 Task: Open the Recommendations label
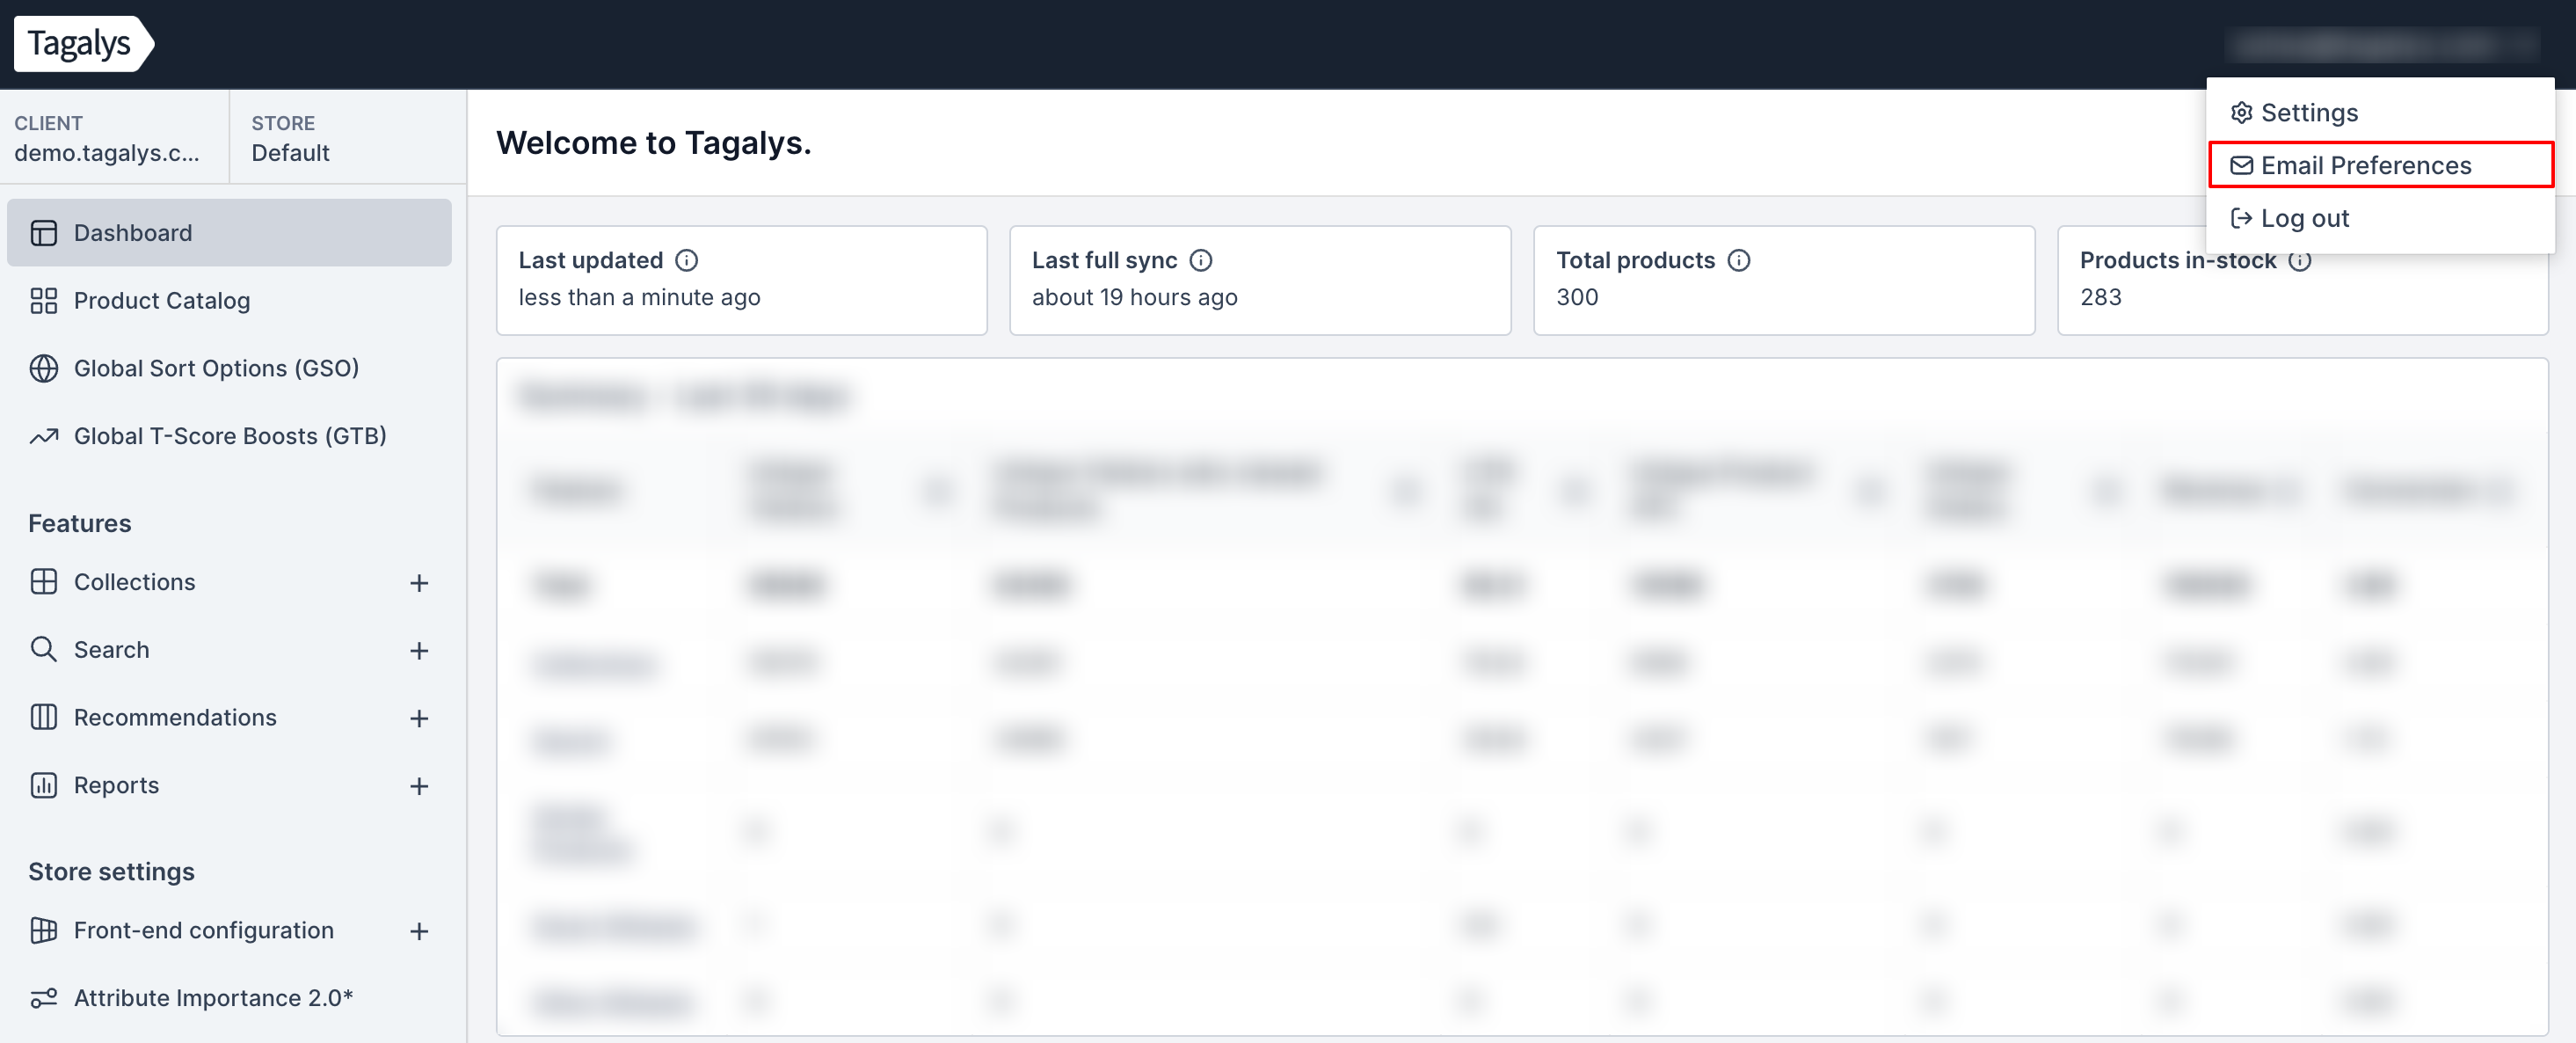[175, 717]
